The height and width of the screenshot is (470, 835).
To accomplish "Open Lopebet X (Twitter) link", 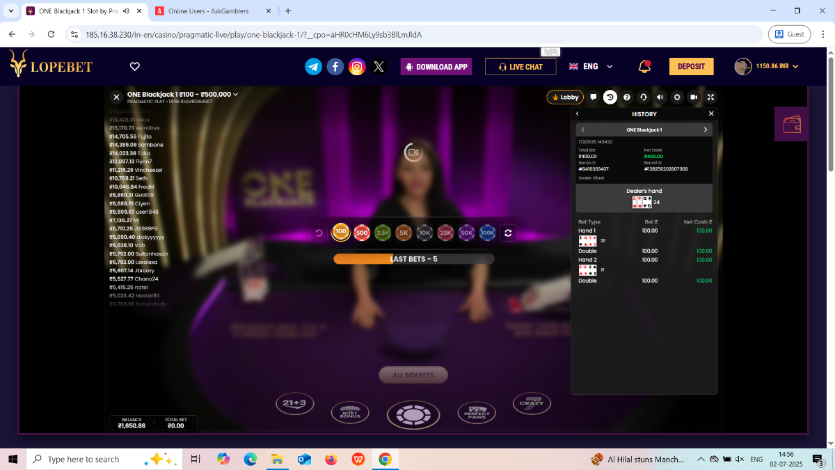I will pyautogui.click(x=379, y=67).
